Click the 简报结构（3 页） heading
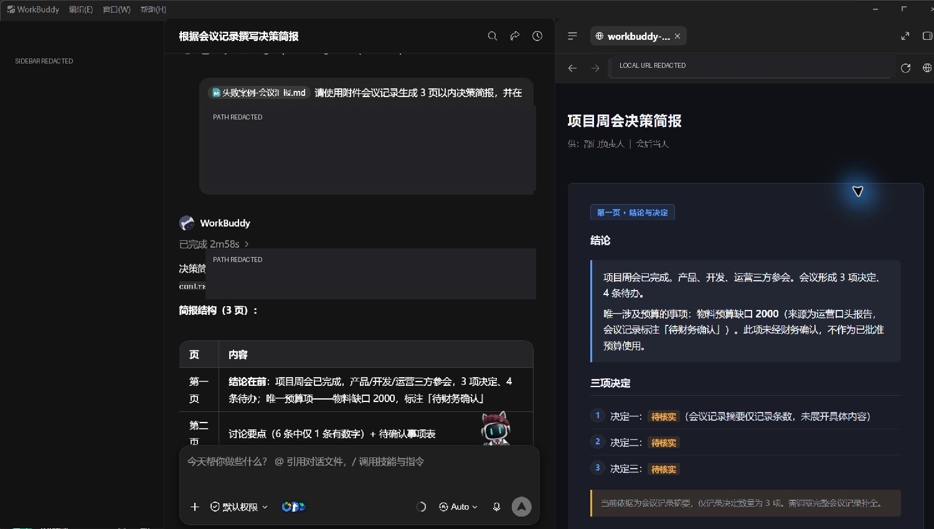934x529 pixels. click(x=218, y=310)
